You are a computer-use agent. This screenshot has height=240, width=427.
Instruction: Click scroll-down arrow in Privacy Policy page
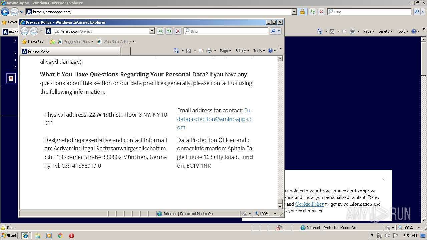[x=280, y=207]
